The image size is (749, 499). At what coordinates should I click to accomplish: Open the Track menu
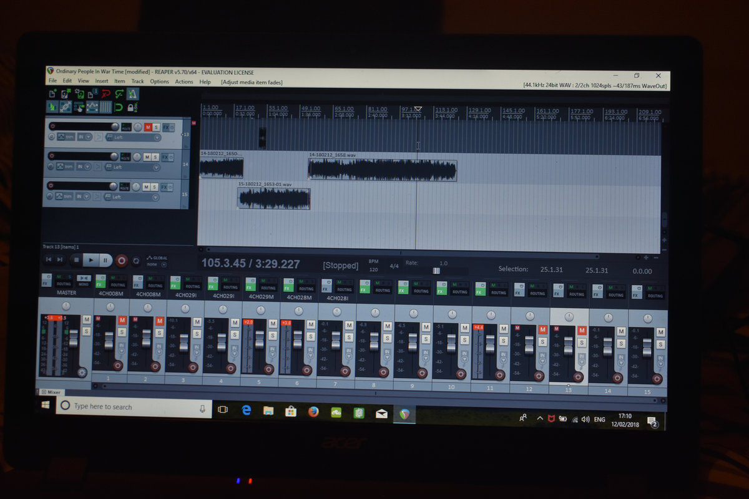coord(137,82)
